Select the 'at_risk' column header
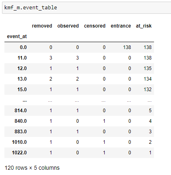Viewport: 171px width, 175px height. 144,26
